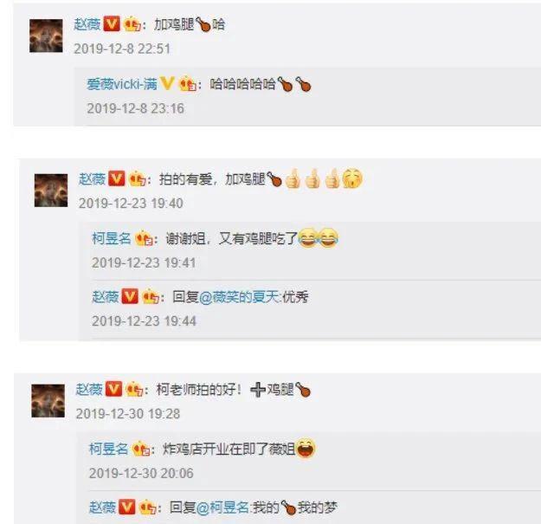This screenshot has width=541, height=524.
Task: Click yellow V badge beside 爱薇vicki-满
Action: point(167,83)
